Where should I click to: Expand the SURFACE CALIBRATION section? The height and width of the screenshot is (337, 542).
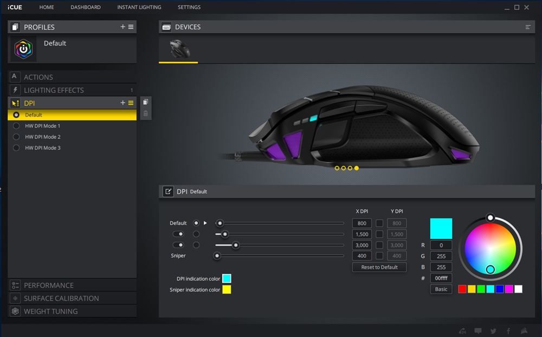pos(72,298)
